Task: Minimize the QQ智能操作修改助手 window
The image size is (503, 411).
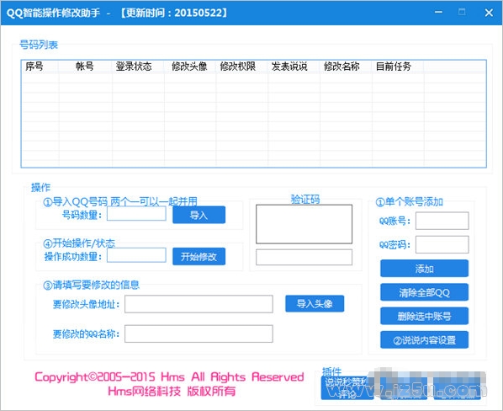Action: tap(438, 12)
